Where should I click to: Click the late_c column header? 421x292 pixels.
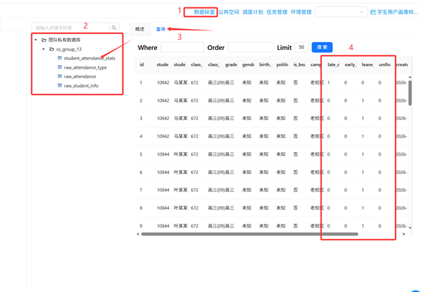click(x=333, y=64)
